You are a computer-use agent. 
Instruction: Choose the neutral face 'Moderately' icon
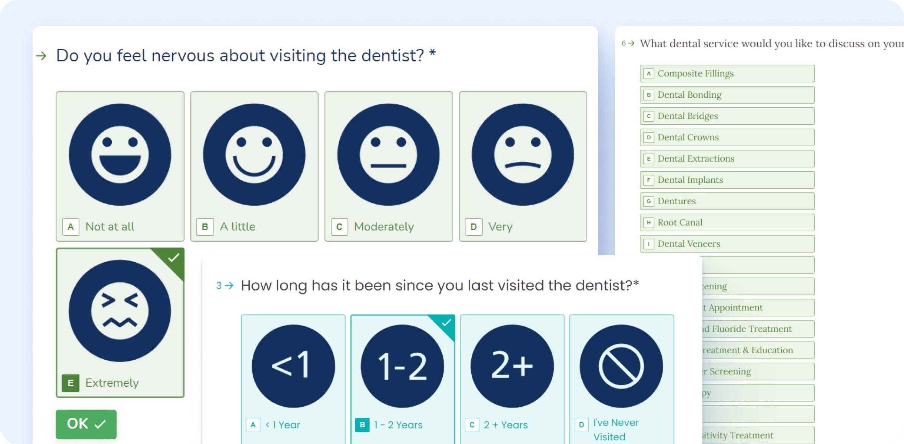click(388, 155)
